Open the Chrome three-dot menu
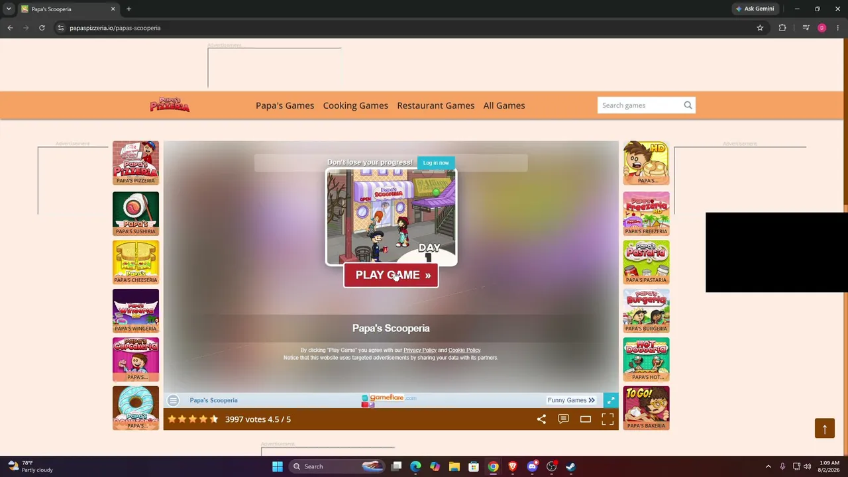 pos(838,28)
